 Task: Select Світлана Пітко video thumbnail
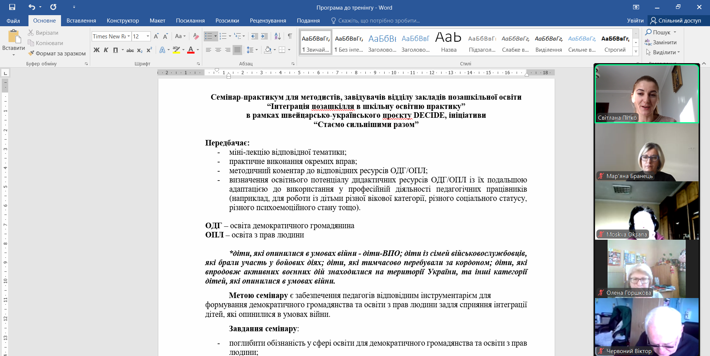tap(646, 94)
